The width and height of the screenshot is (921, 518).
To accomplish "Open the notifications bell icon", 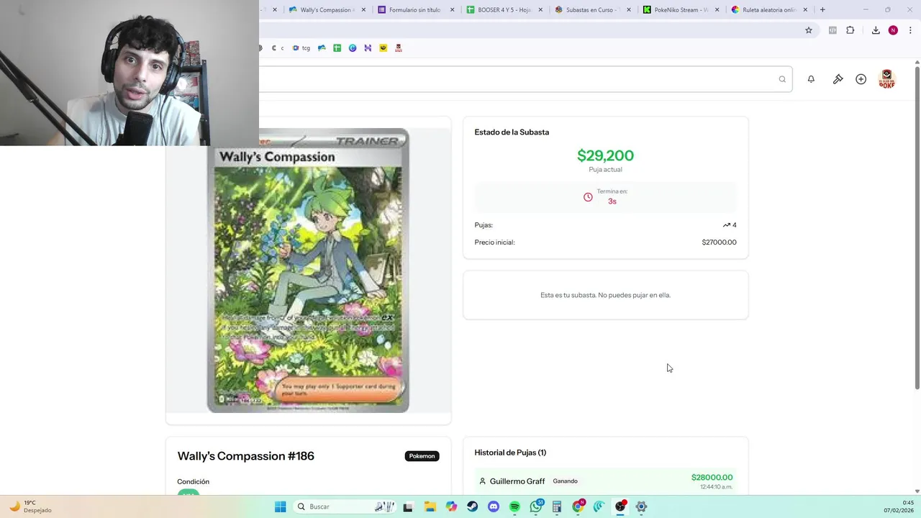I will pyautogui.click(x=811, y=79).
